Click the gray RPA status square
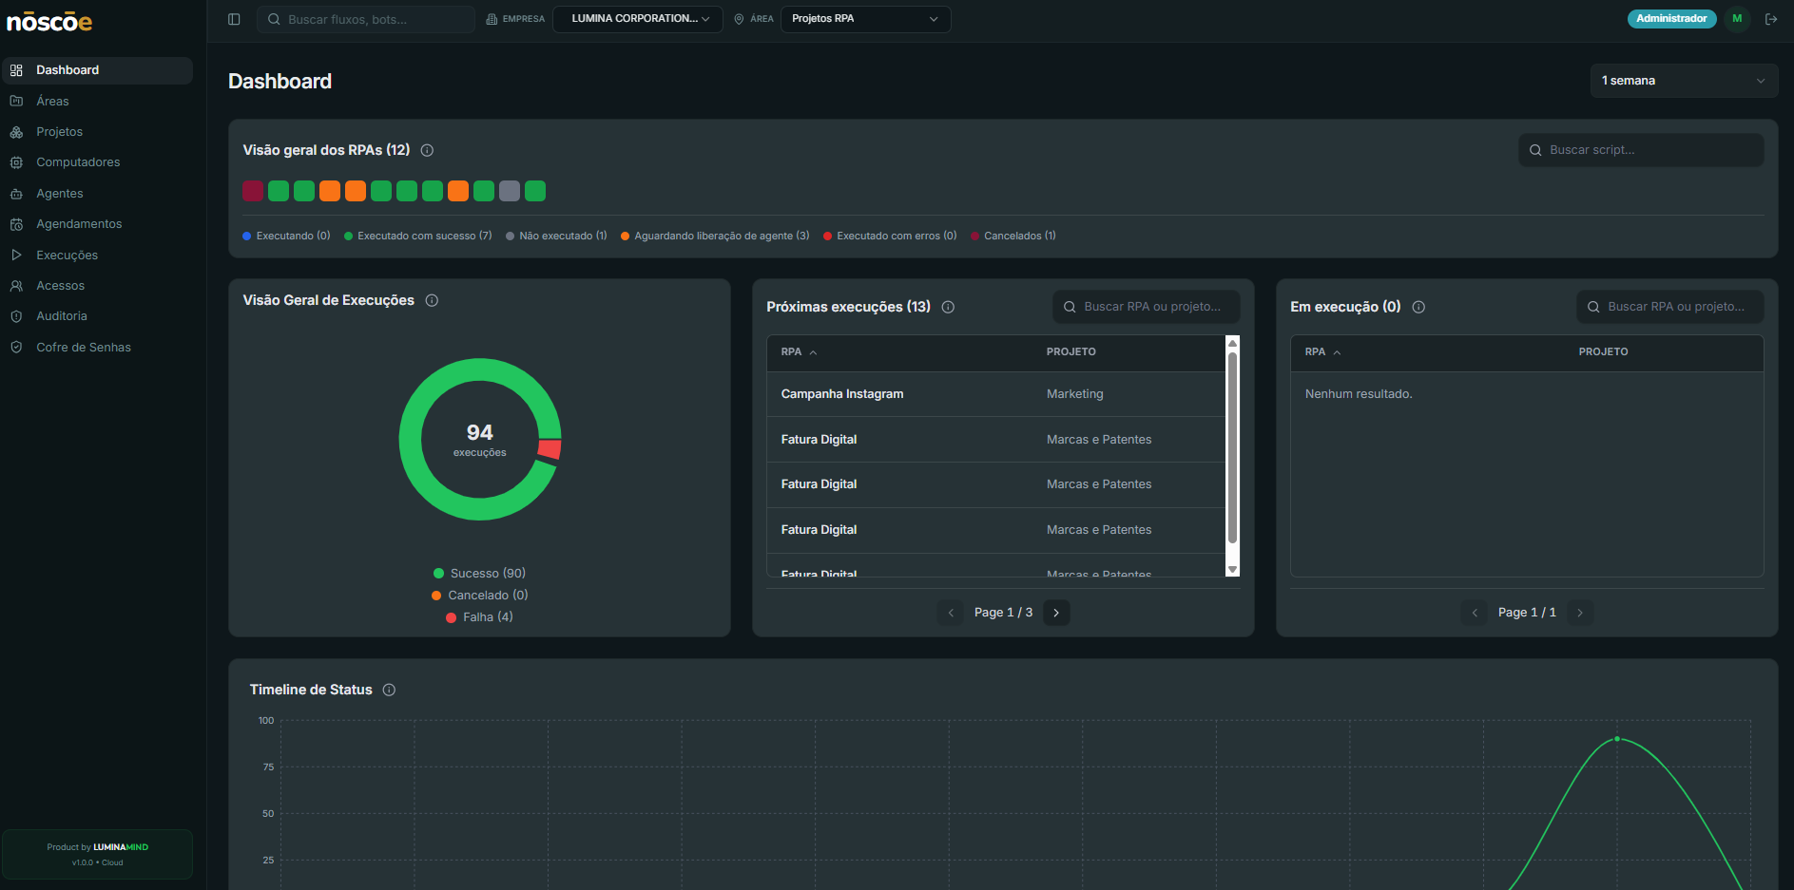 [x=510, y=191]
